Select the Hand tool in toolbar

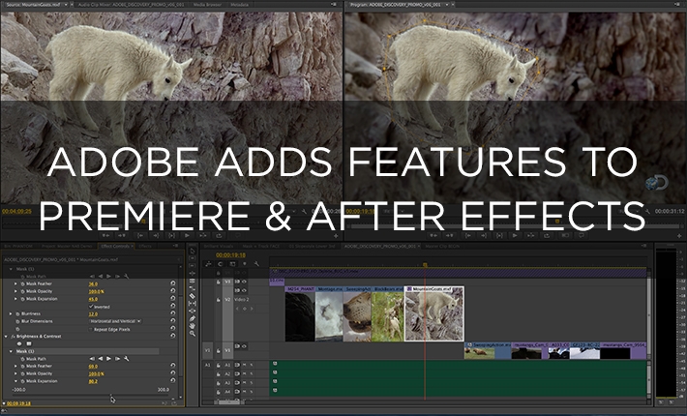192,326
